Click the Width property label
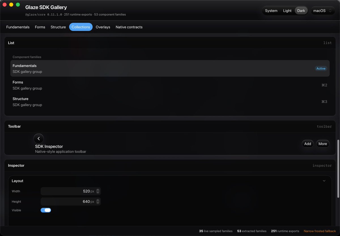The image size is (340, 236). (x=16, y=191)
